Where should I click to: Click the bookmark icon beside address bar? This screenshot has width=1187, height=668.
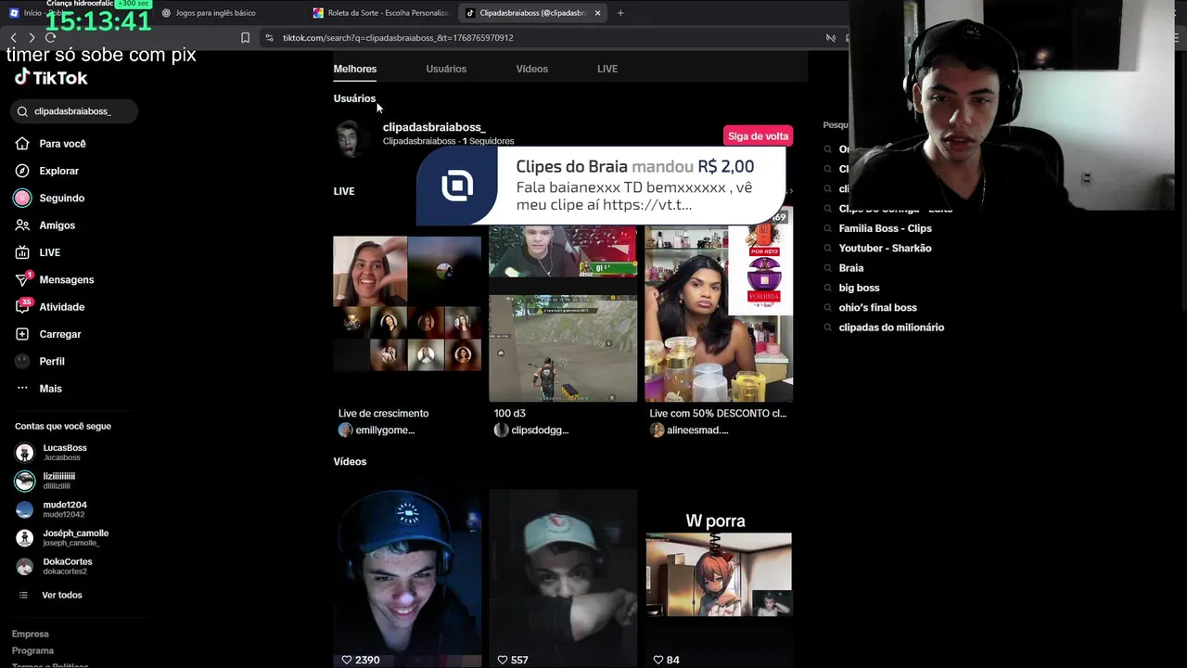(x=245, y=38)
